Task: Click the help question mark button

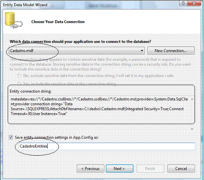Action: (183, 3)
